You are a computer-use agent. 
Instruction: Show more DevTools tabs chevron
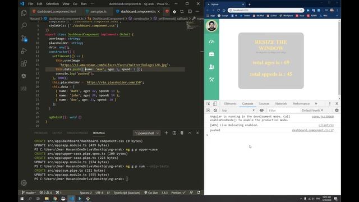[x=316, y=104]
